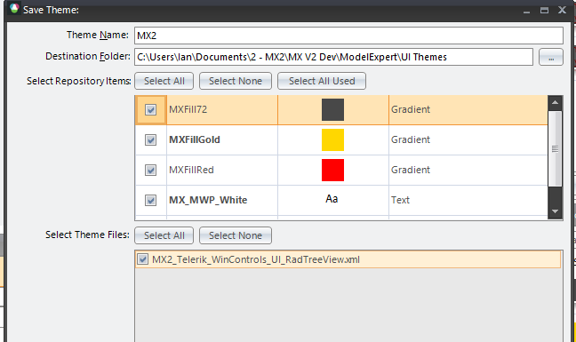The height and width of the screenshot is (342, 576).
Task: Uncheck the MXFill72 checkbox
Action: 150,110
